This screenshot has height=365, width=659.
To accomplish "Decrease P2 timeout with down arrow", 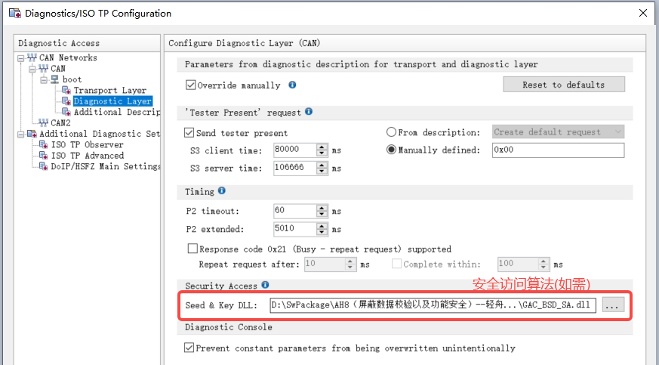I will click(322, 215).
